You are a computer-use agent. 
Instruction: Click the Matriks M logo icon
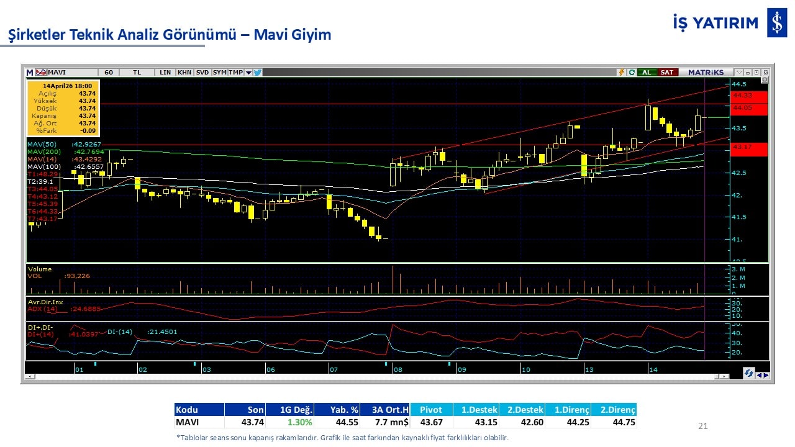(x=30, y=72)
